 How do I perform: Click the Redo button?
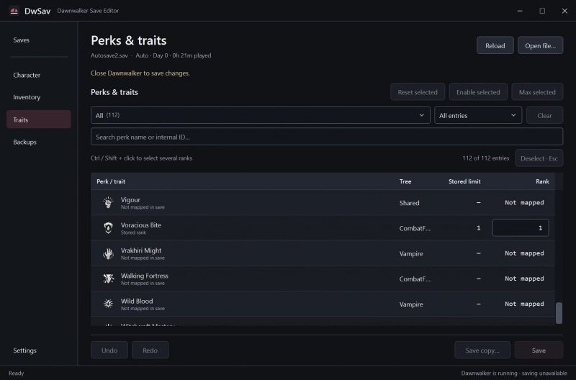(x=150, y=350)
